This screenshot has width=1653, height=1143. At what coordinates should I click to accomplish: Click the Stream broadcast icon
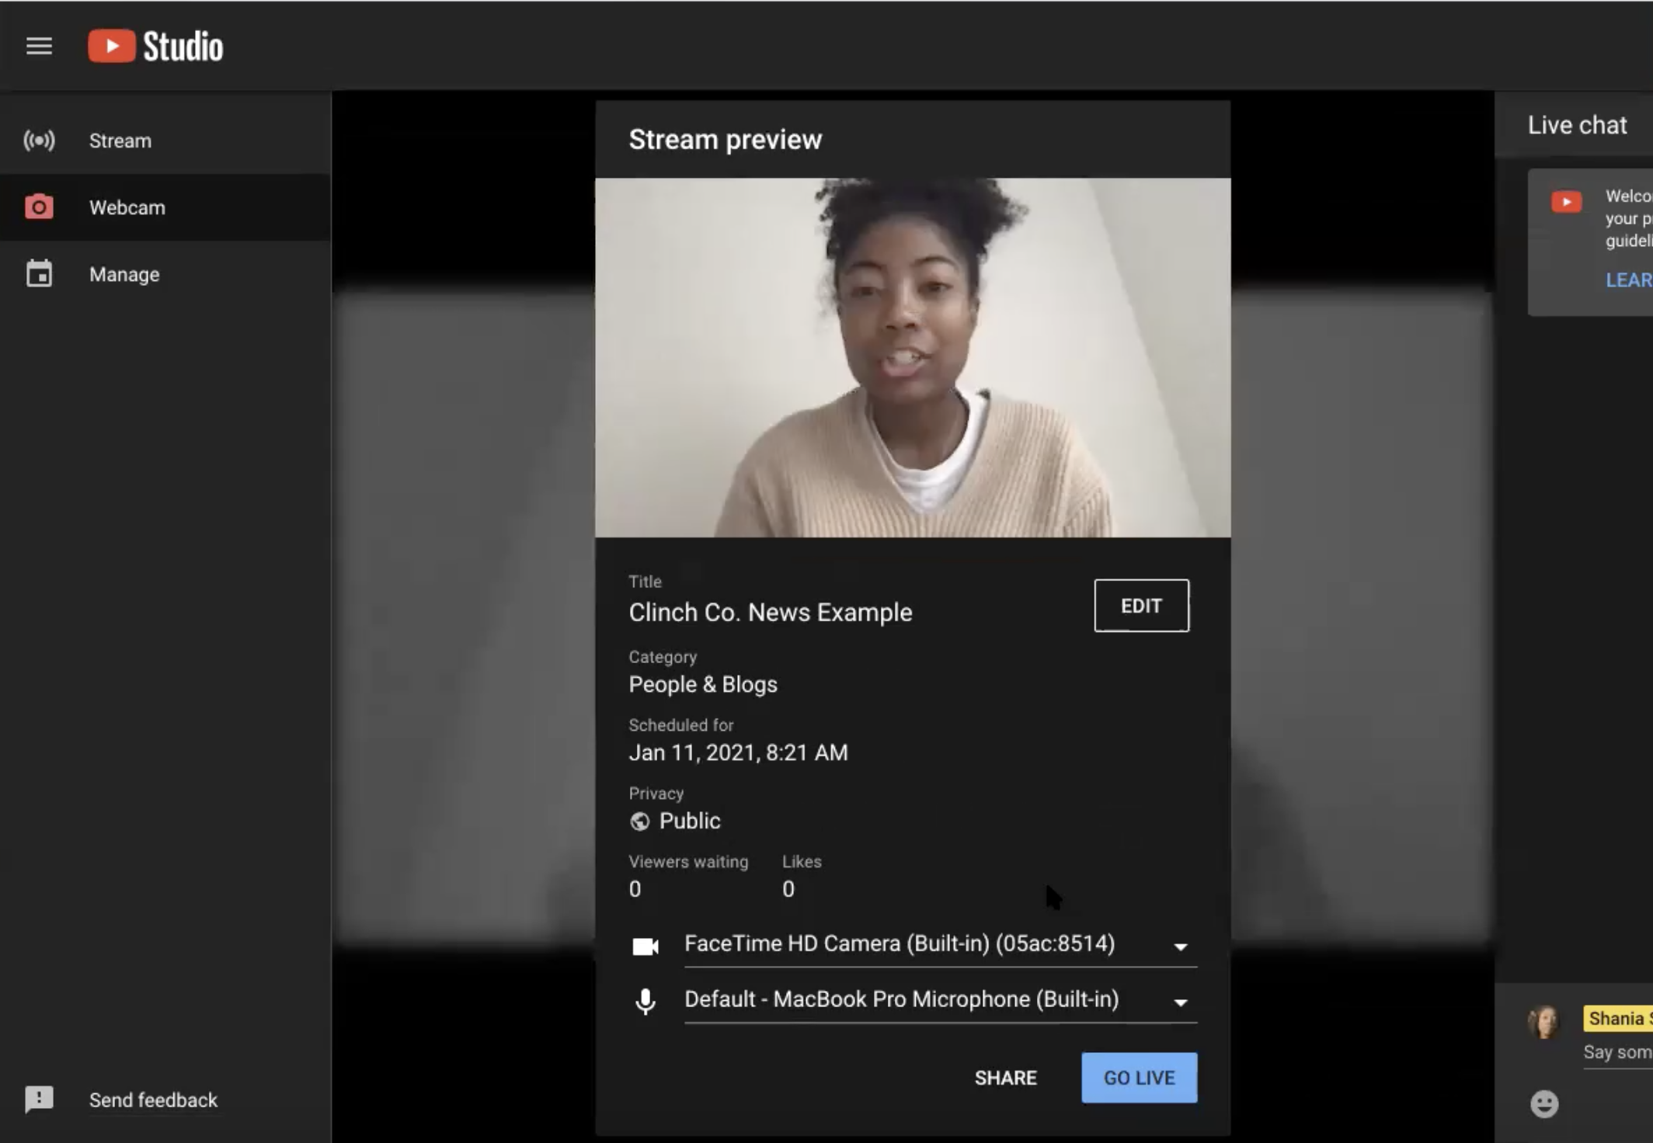pyautogui.click(x=39, y=141)
